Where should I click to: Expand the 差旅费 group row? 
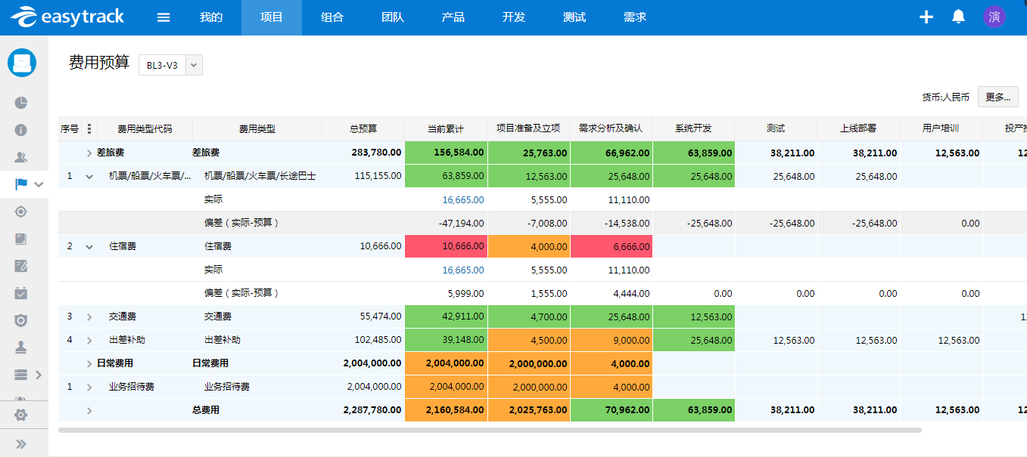click(89, 153)
